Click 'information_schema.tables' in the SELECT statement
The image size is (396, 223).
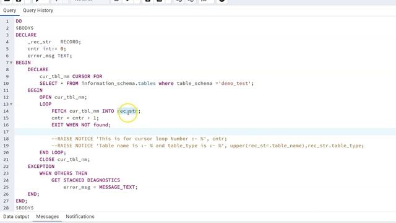coord(118,84)
